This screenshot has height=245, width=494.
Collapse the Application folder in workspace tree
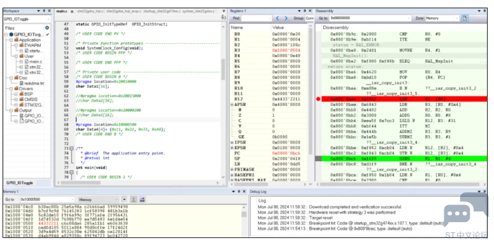pyautogui.click(x=11, y=40)
